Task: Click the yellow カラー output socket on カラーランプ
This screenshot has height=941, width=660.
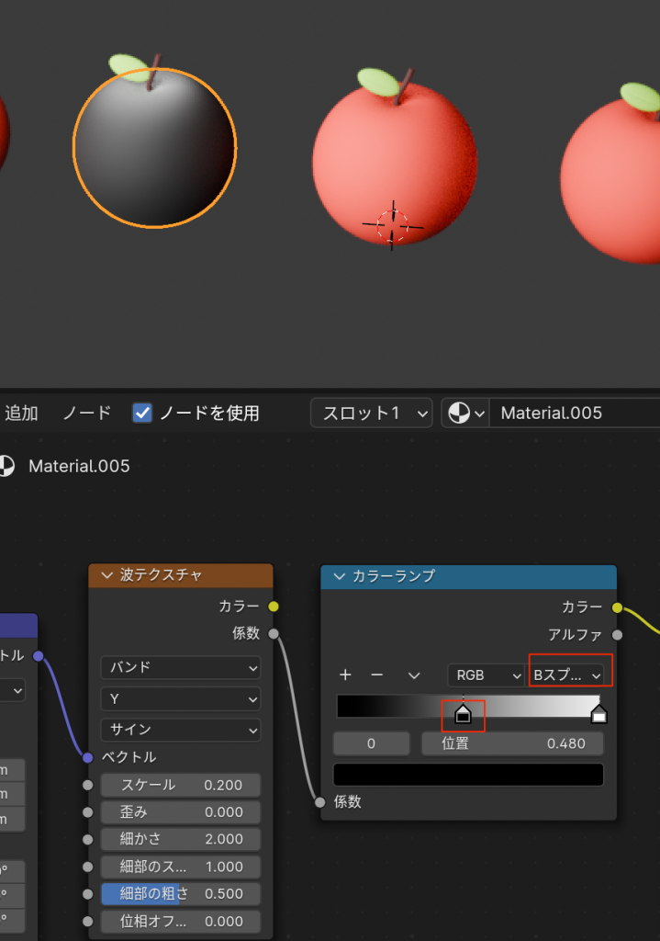Action: pyautogui.click(x=618, y=607)
